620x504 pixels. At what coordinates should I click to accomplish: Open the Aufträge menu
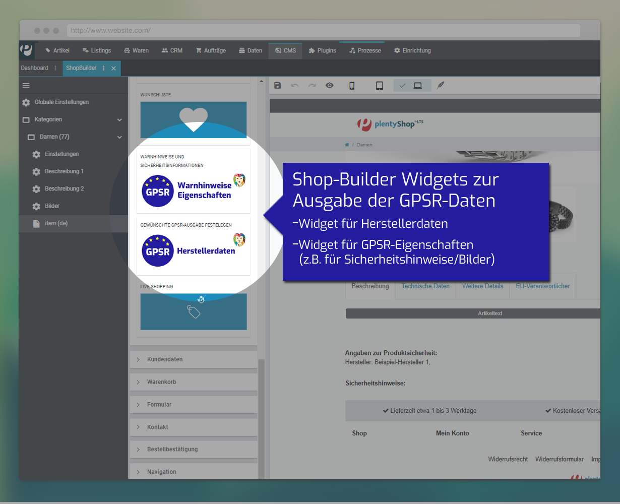coord(211,50)
